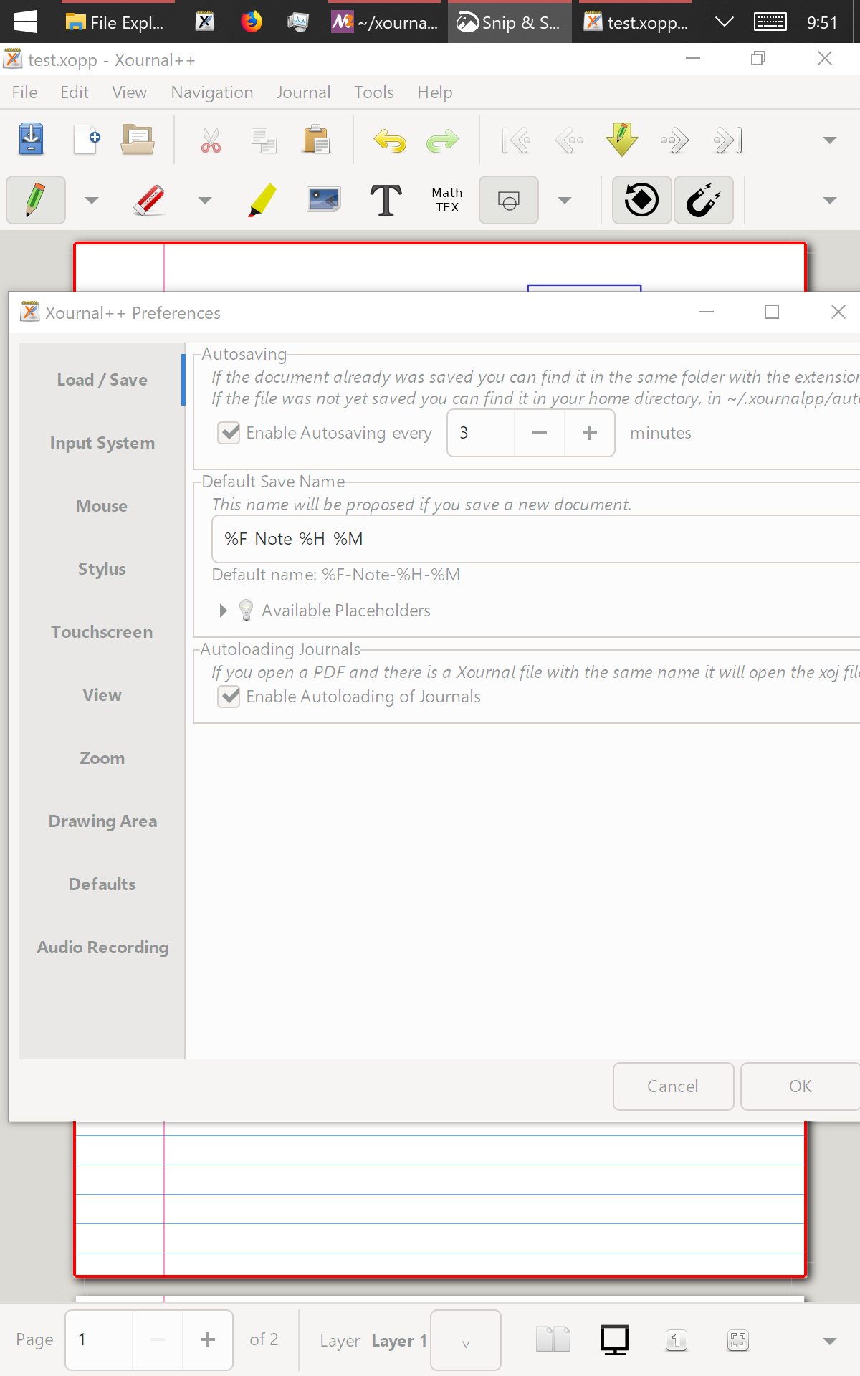The image size is (860, 1376).
Task: Open a file with the folder icon
Action: coord(138,140)
